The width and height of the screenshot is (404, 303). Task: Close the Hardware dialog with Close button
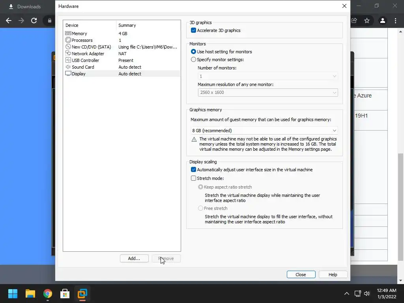301,275
